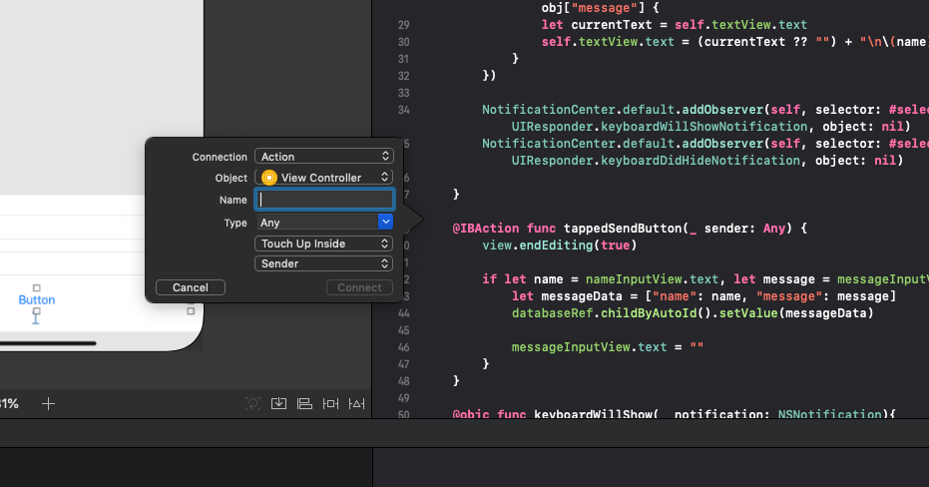The height and width of the screenshot is (487, 929).
Task: Click the yellow View Controller icon
Action: pyautogui.click(x=269, y=178)
